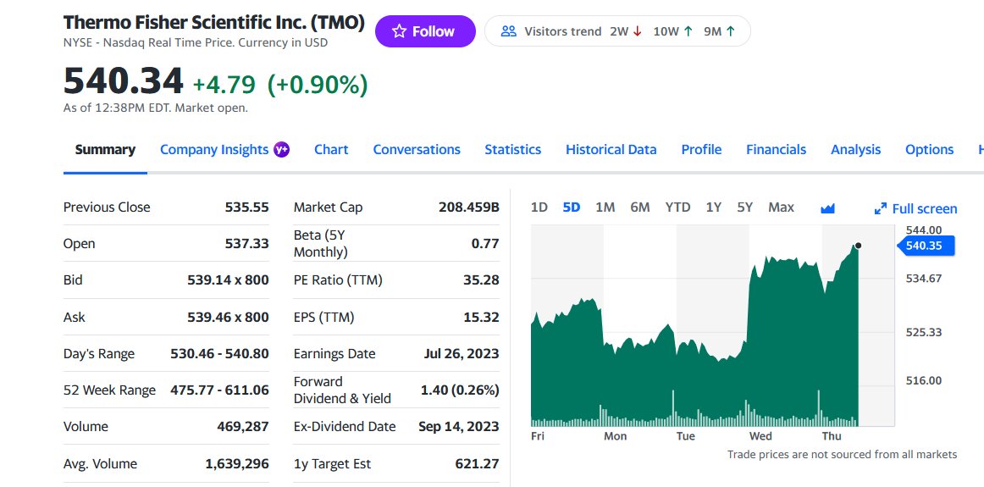This screenshot has height=487, width=984.
Task: Click the Y+ premium badge icon
Action: (282, 149)
